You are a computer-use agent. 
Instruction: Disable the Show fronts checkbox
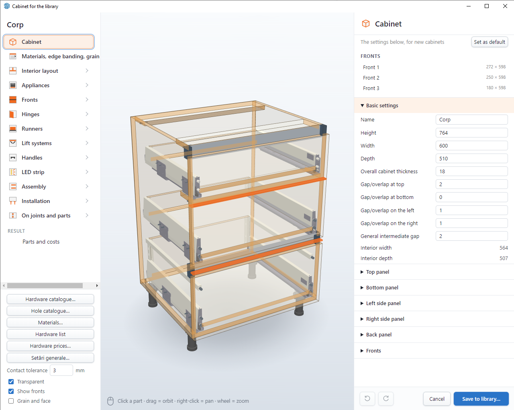pos(11,392)
